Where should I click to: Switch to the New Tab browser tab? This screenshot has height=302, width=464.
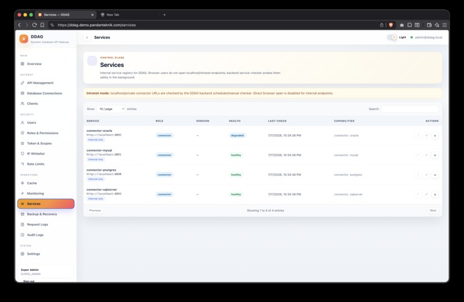[129, 14]
